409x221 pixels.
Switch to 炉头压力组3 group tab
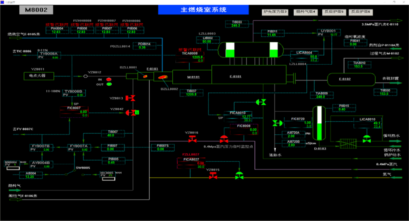pyautogui.click(x=275, y=12)
